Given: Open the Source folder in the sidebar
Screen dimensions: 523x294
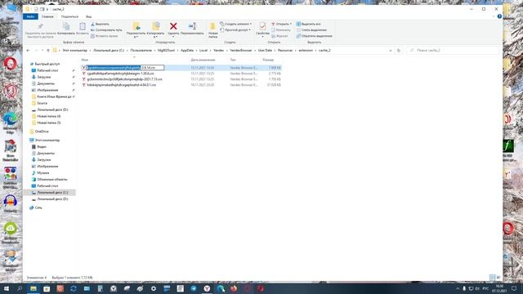Looking at the screenshot, I should click(42, 103).
